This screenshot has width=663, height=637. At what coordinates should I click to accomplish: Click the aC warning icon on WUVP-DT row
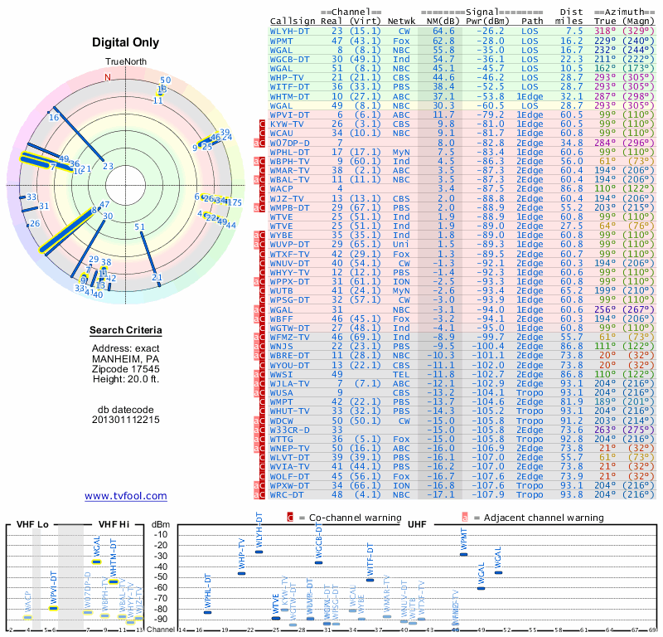click(259, 245)
